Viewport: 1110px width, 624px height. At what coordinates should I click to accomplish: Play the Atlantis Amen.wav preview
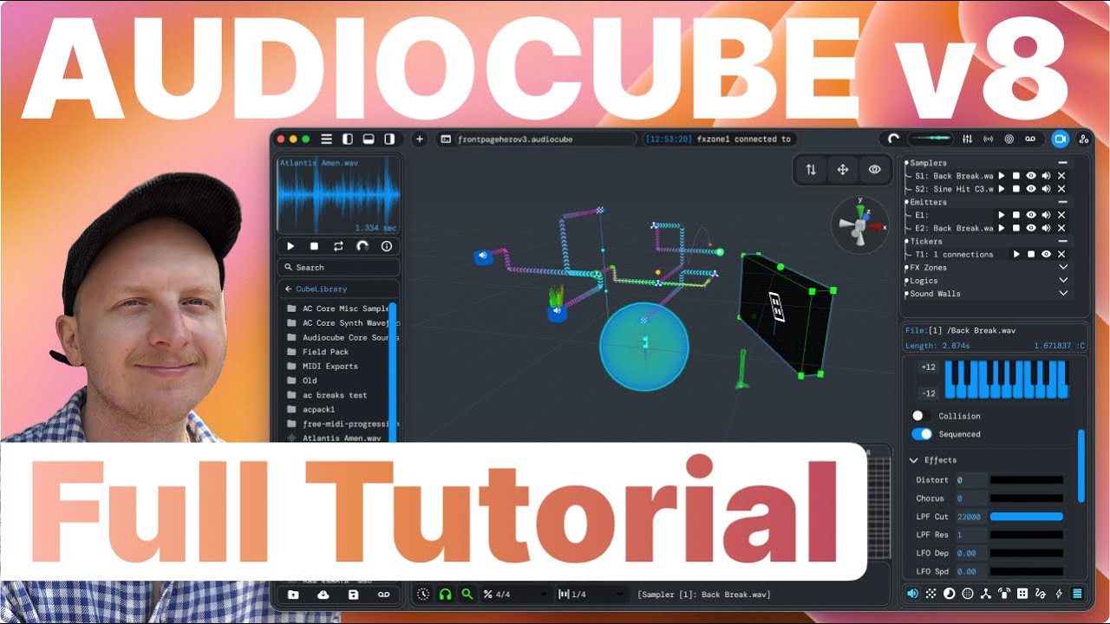click(291, 246)
